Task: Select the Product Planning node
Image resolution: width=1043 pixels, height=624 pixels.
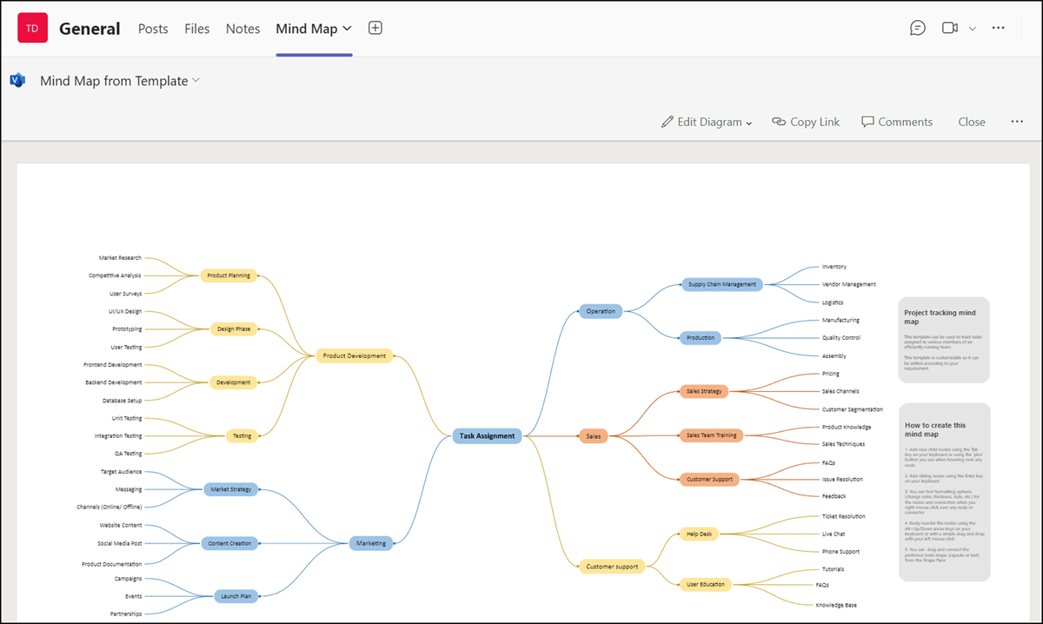Action: click(x=229, y=275)
